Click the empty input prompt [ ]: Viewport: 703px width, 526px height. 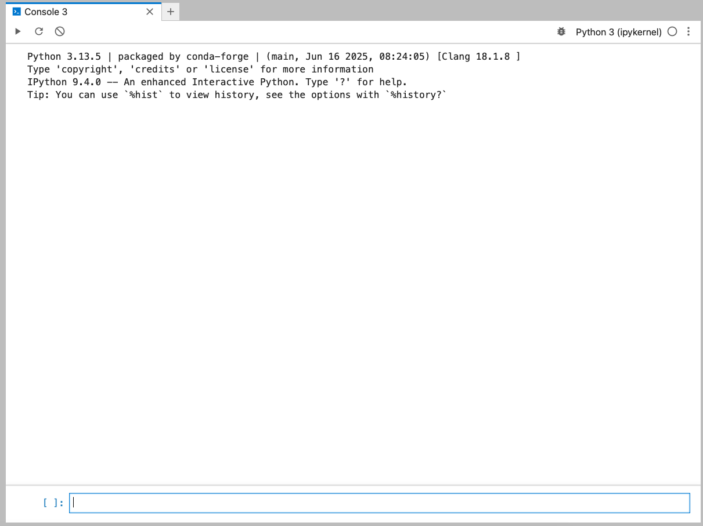coord(53,503)
